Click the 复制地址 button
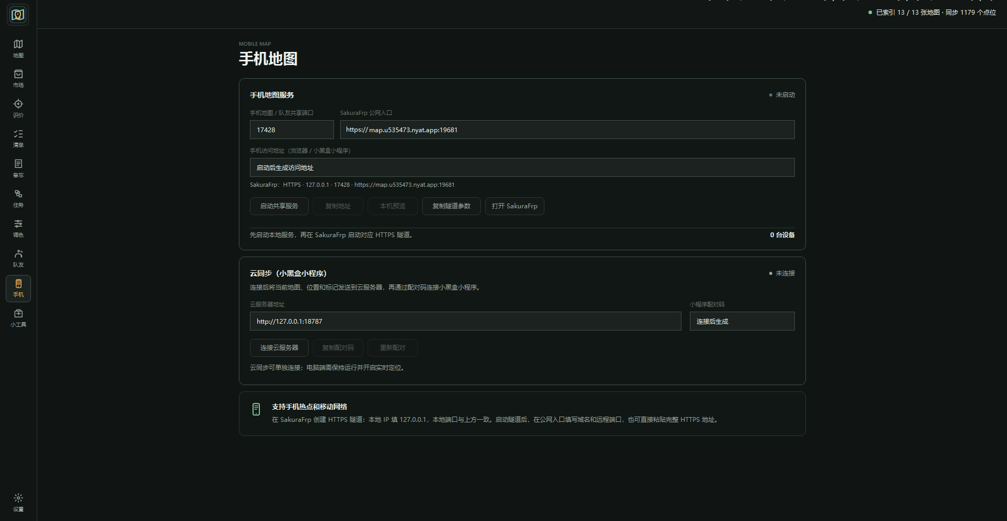Image resolution: width=1007 pixels, height=521 pixels. point(338,206)
